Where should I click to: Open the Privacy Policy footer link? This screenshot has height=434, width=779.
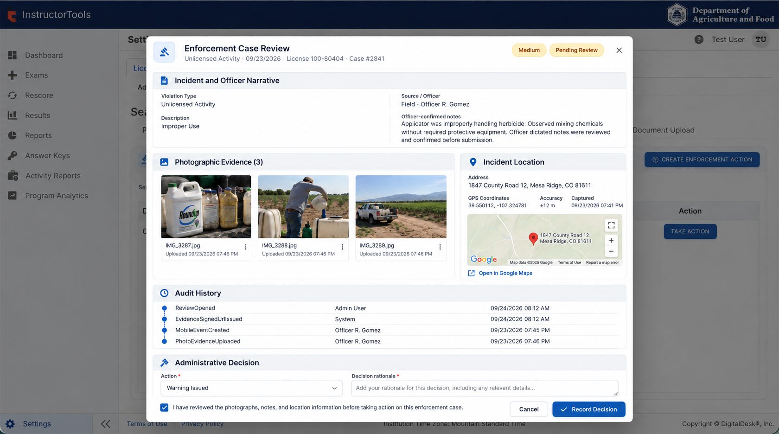202,424
